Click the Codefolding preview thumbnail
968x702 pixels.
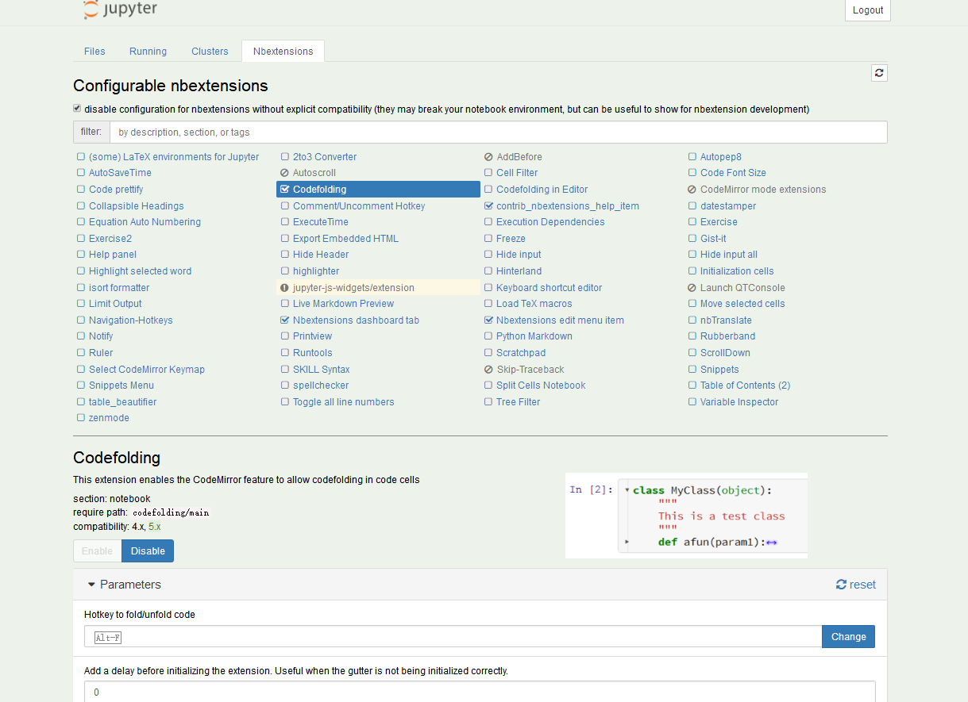pyautogui.click(x=686, y=516)
